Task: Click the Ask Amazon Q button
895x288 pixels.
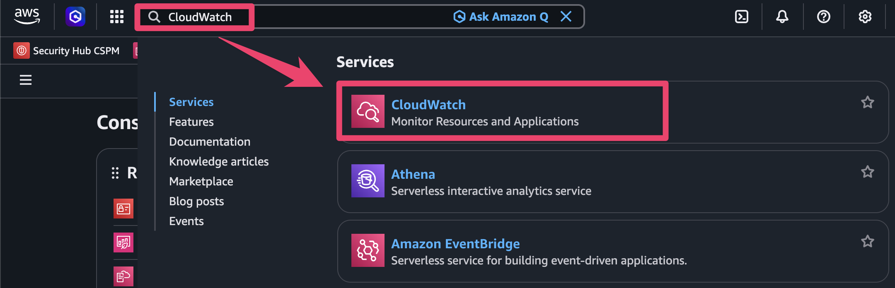Action: [501, 17]
